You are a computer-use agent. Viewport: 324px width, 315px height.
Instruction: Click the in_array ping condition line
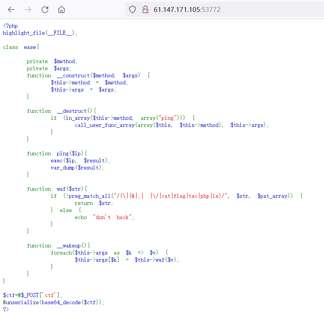[123, 118]
